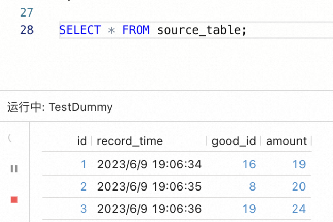Select the amount cell with value 20
The height and width of the screenshot is (222, 333).
pyautogui.click(x=299, y=186)
